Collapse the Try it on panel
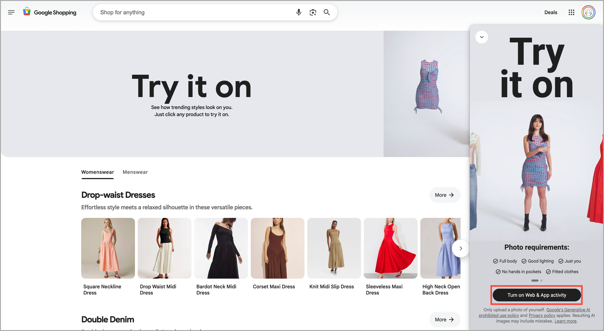This screenshot has width=604, height=331. pos(482,37)
